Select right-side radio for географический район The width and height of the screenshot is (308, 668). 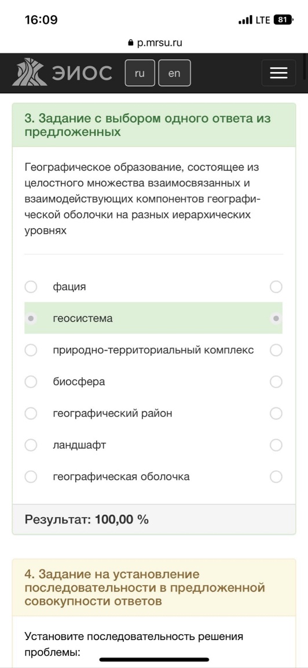click(x=276, y=413)
